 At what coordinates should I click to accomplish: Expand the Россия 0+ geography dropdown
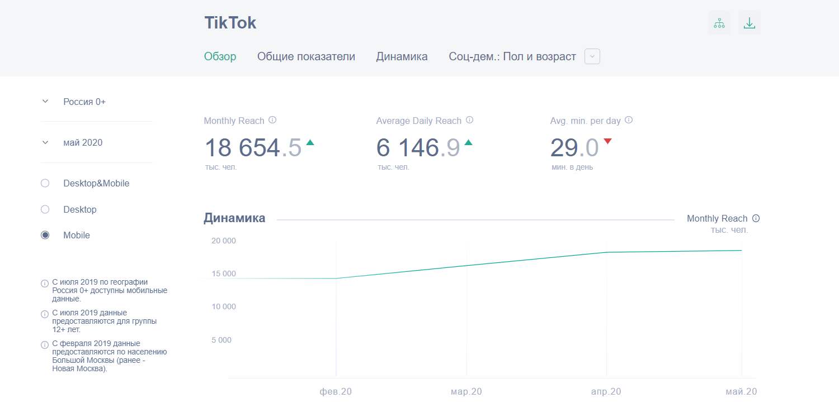45,102
